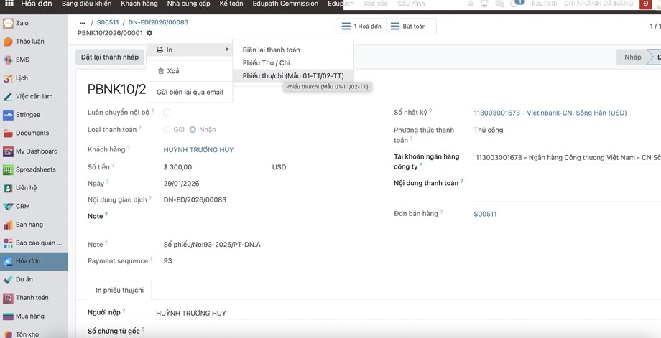This screenshot has width=661, height=338.
Task: Open 1 Hoá đơn smart button
Action: pyautogui.click(x=361, y=26)
